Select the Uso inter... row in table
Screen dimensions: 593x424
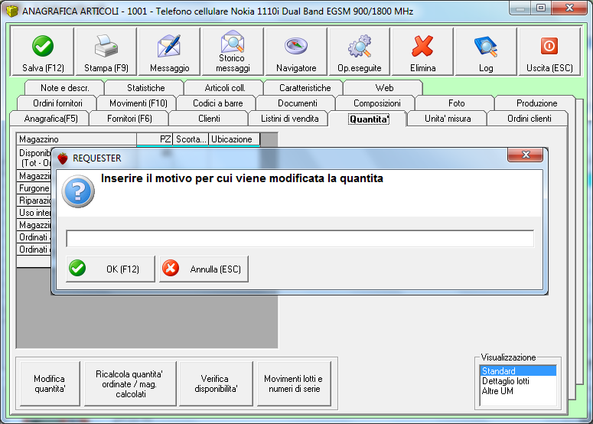click(34, 213)
